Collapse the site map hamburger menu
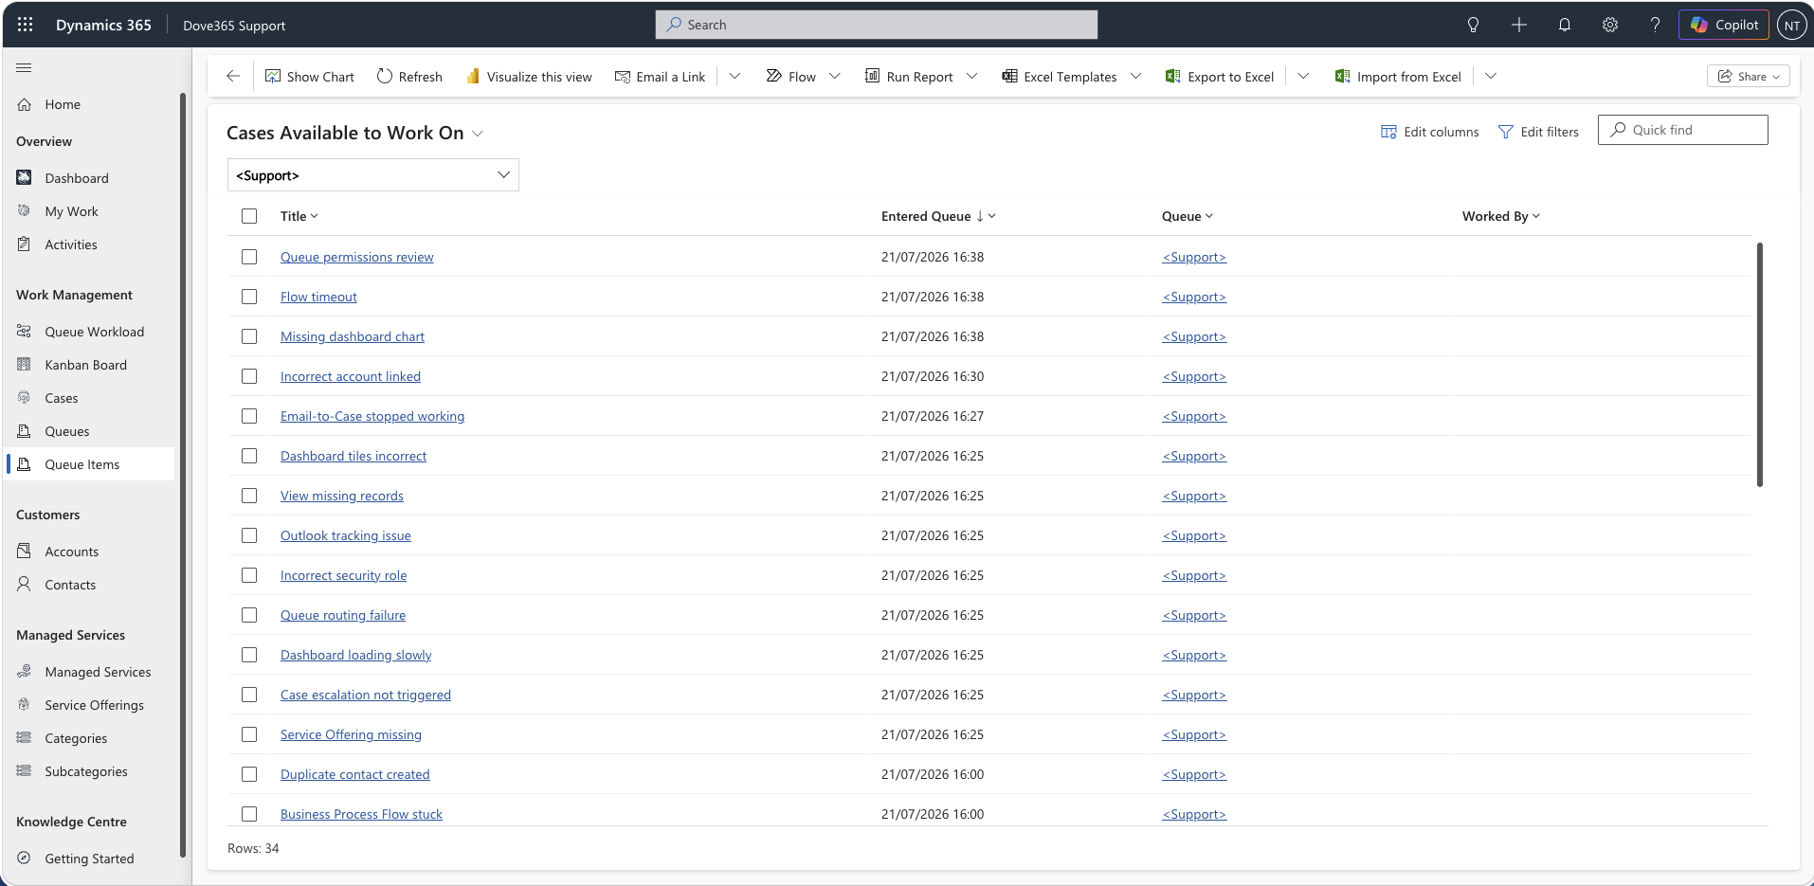This screenshot has width=1814, height=886. point(24,67)
